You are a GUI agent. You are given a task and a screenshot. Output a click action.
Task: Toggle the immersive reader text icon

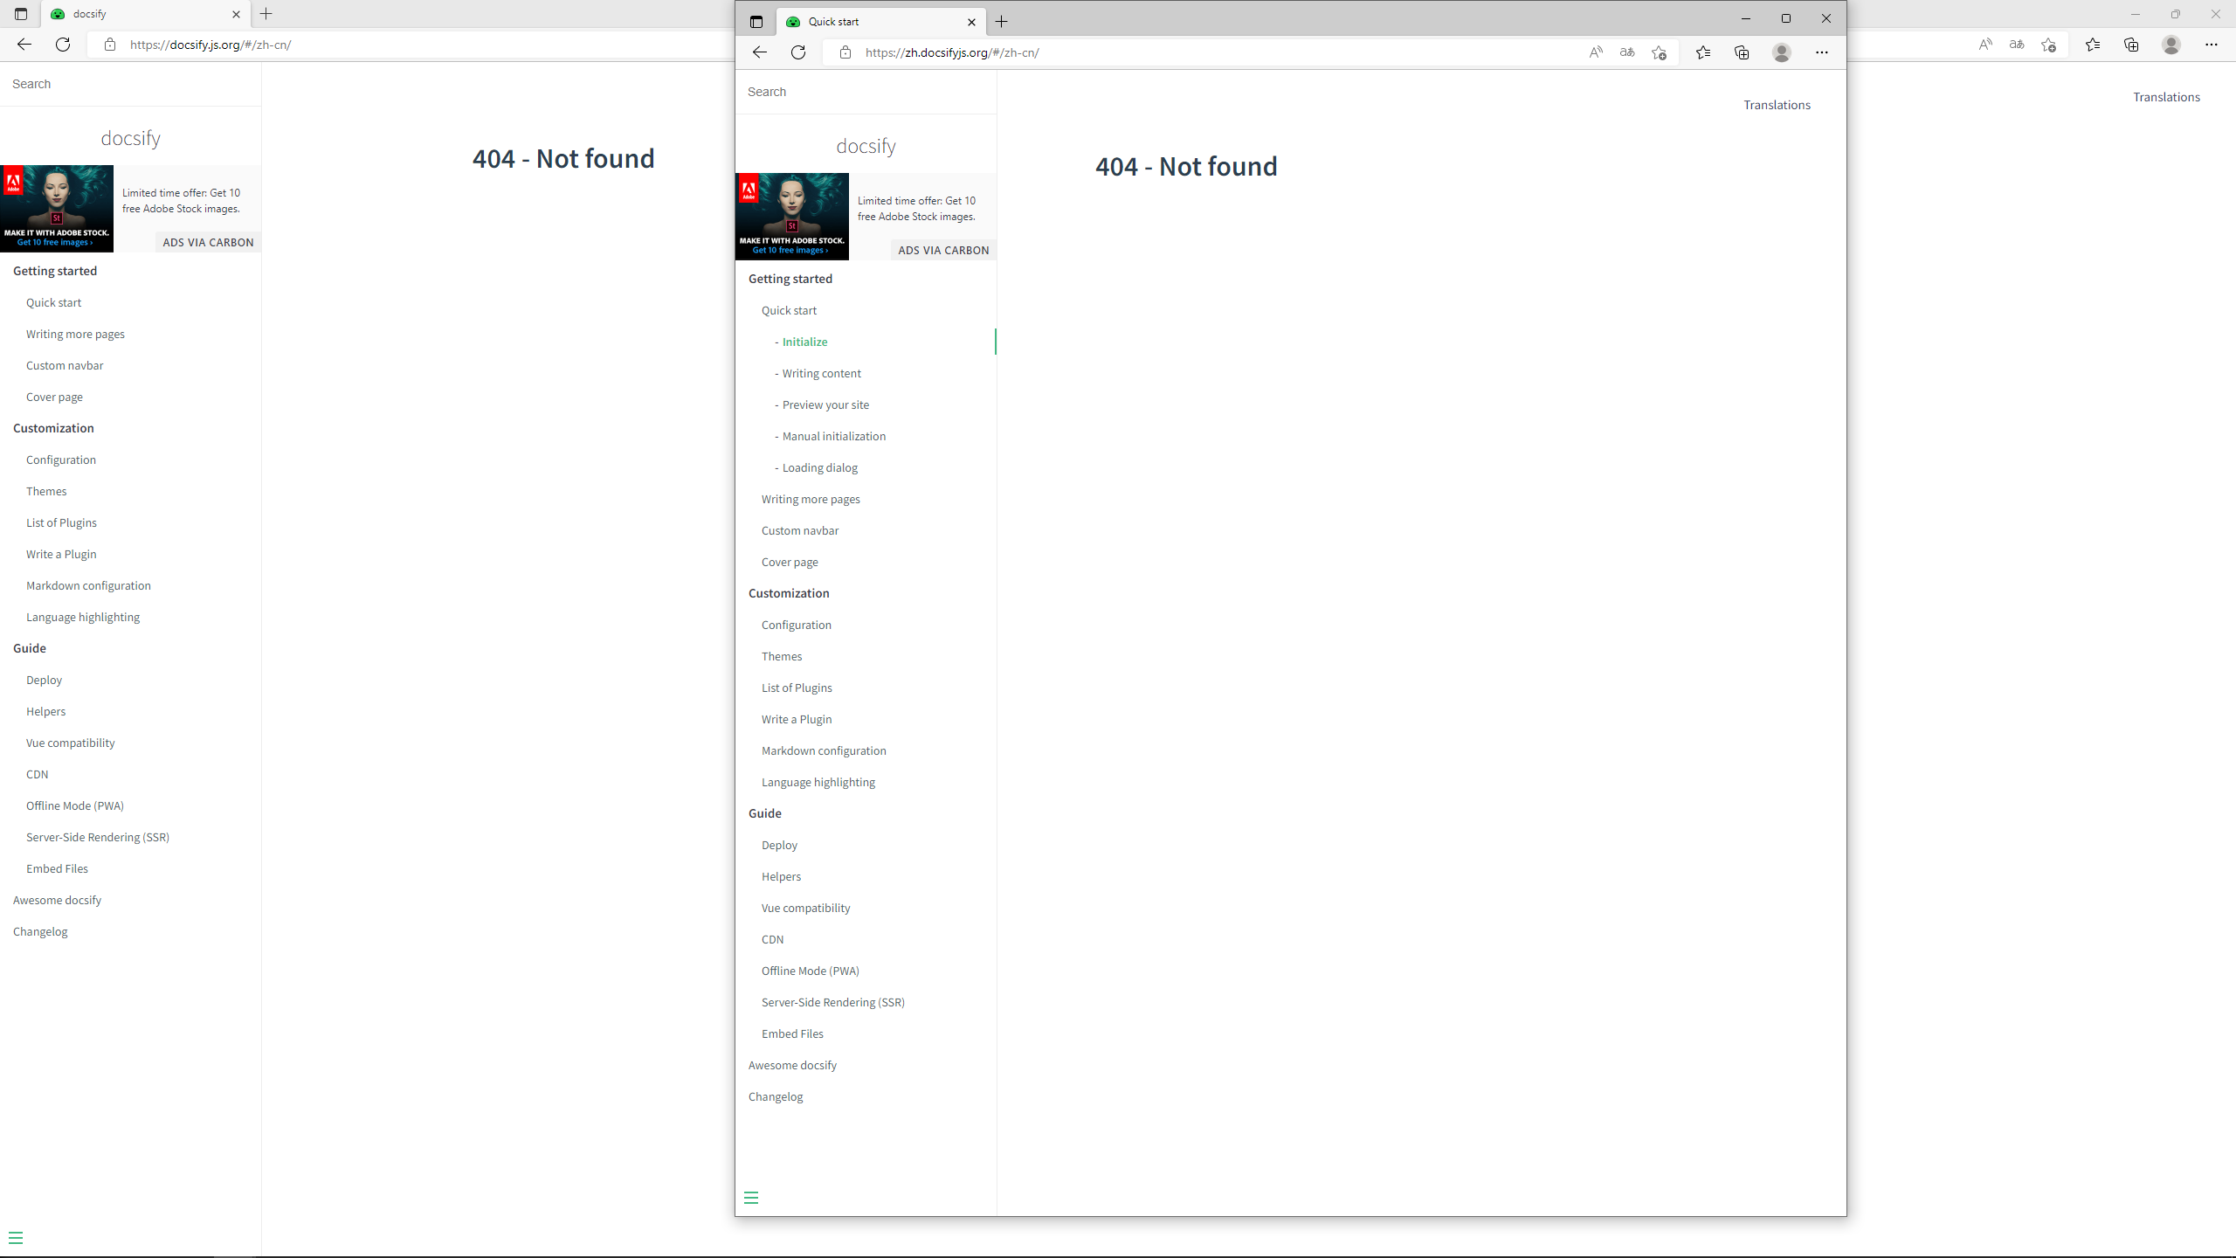(1626, 52)
